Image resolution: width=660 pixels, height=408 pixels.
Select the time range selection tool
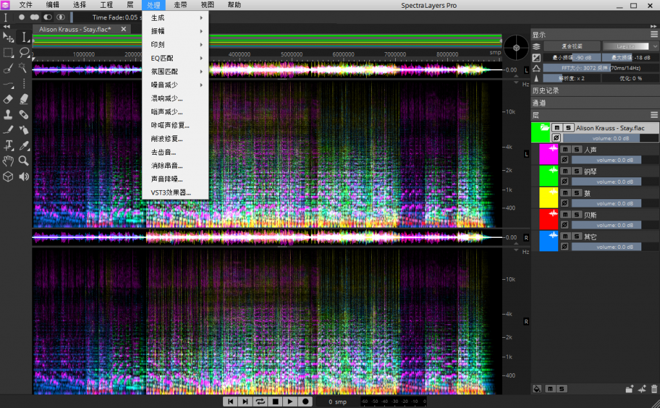(24, 37)
